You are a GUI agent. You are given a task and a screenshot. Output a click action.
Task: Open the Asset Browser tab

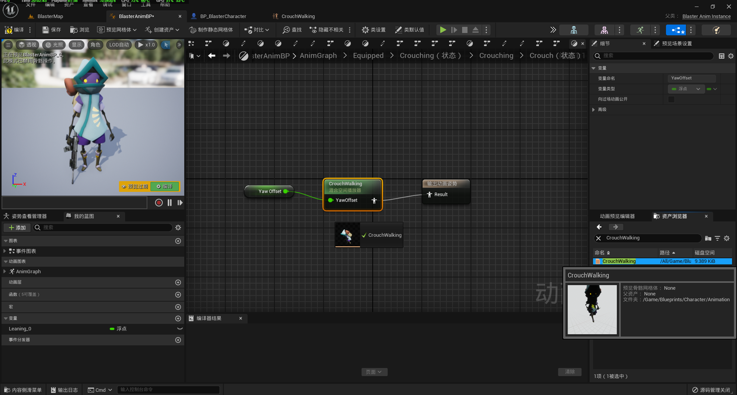pos(674,216)
